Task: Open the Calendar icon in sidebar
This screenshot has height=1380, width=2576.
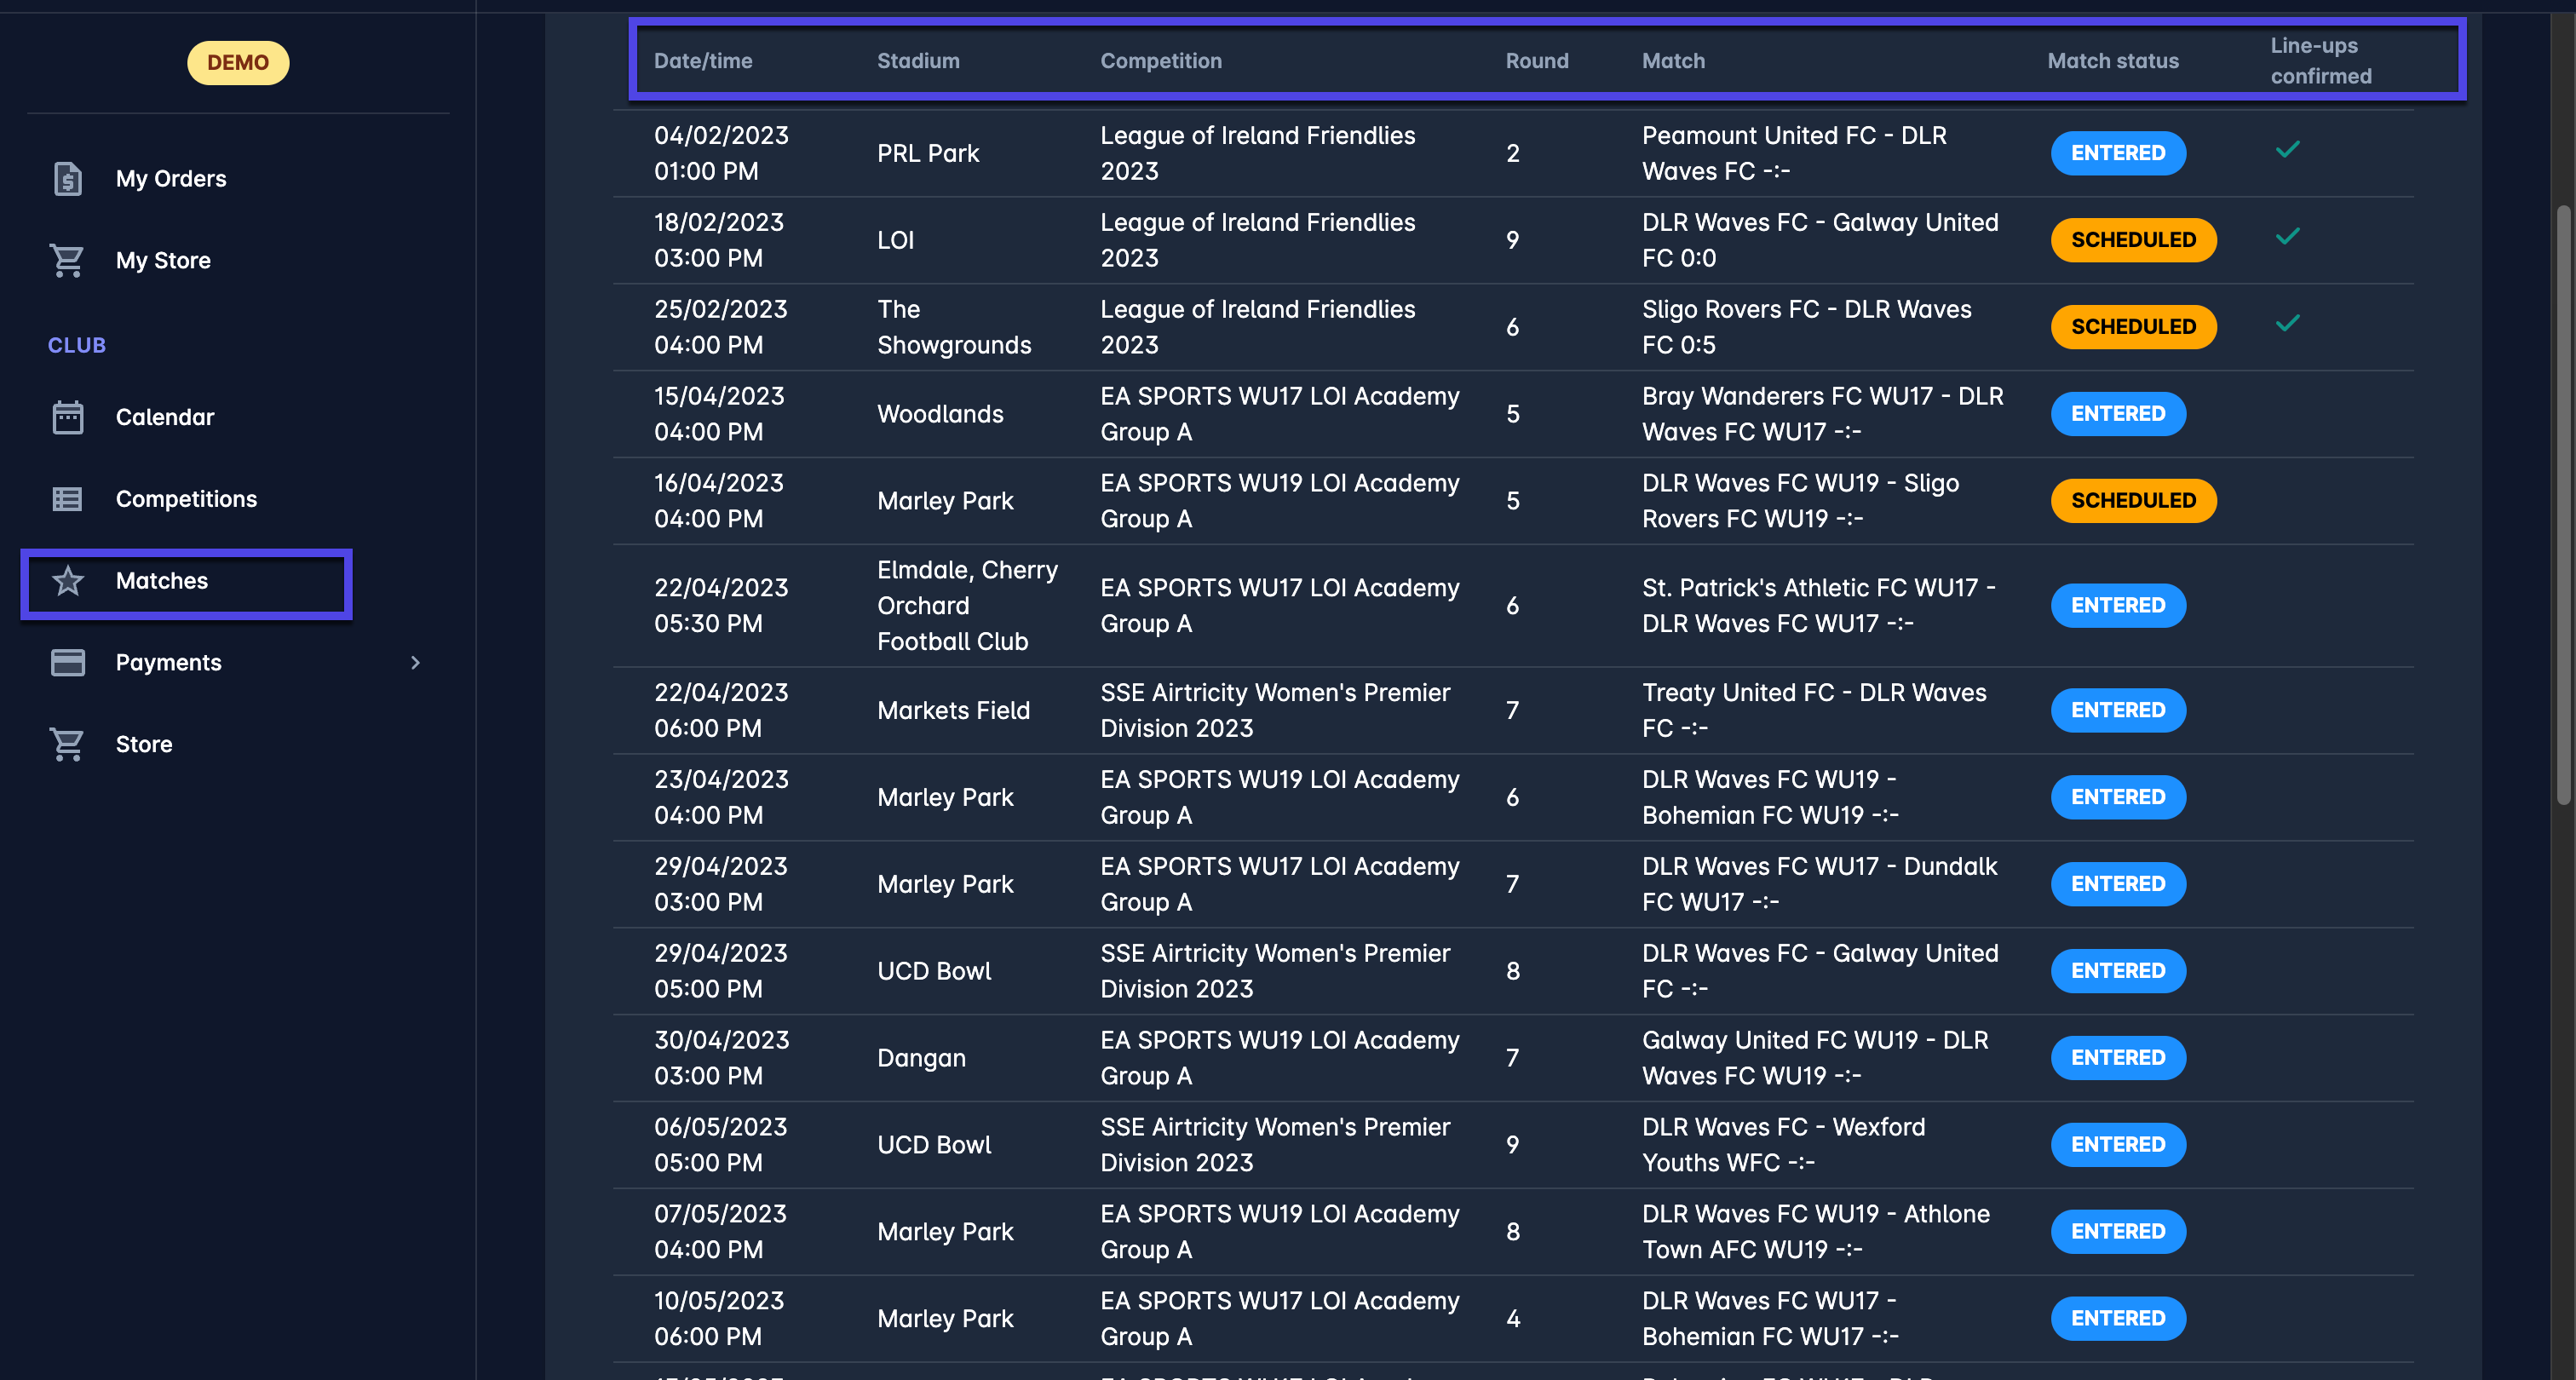Action: pos(67,417)
